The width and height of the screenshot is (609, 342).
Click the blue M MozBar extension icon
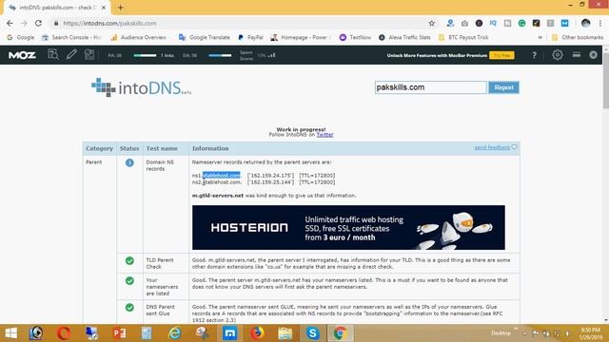click(x=564, y=23)
